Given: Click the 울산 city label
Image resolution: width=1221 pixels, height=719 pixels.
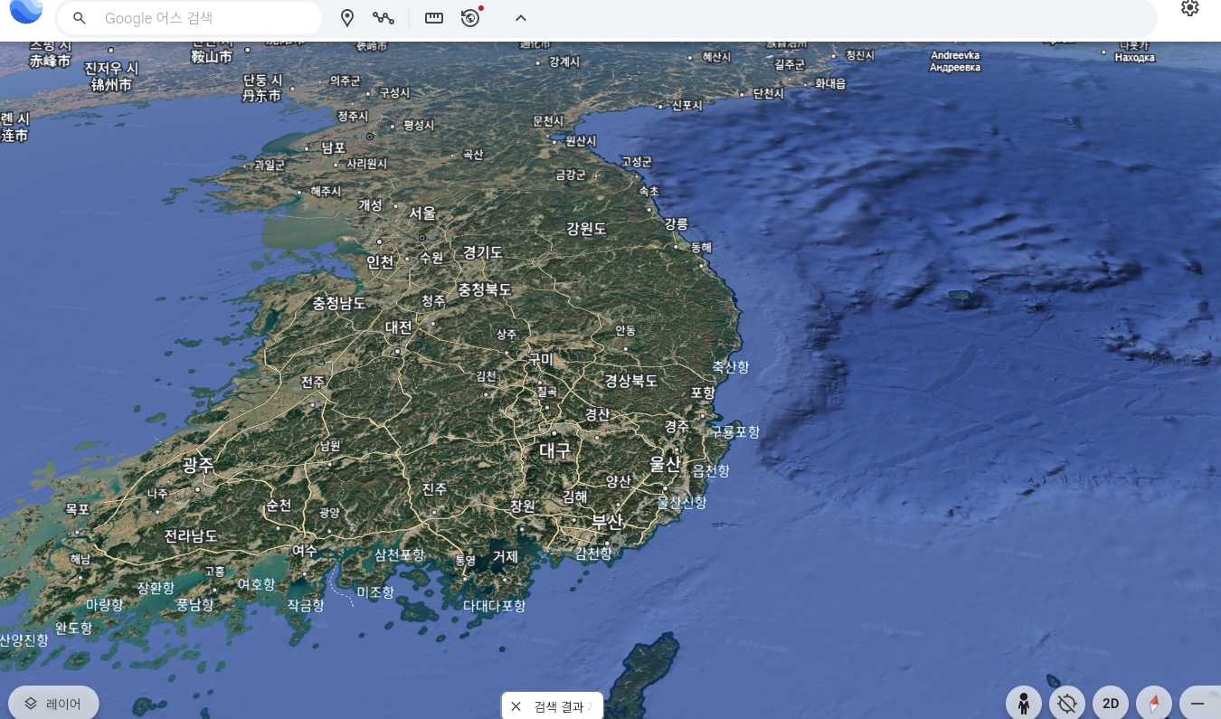Looking at the screenshot, I should (x=665, y=464).
